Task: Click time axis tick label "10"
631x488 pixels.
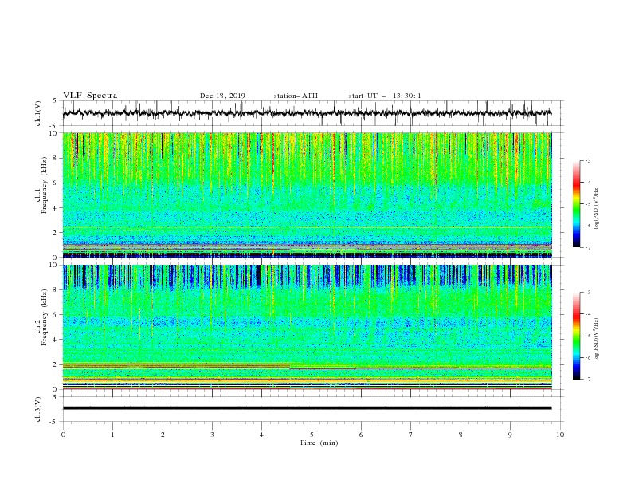Action: 560,435
